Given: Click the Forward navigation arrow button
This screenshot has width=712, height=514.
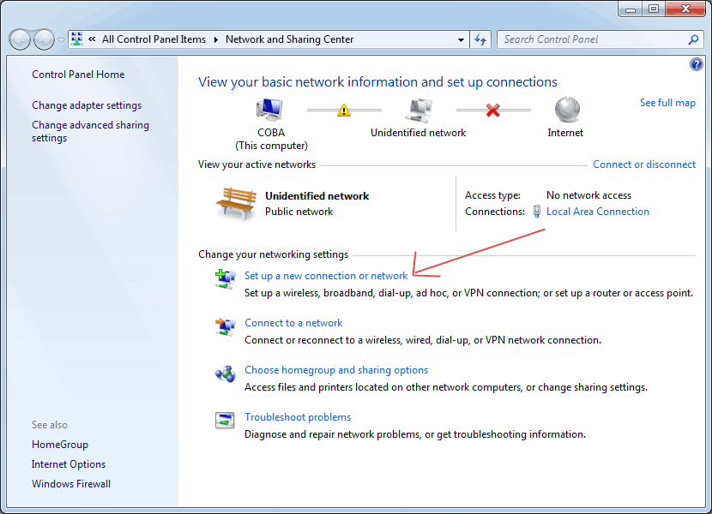Looking at the screenshot, I should pos(44,39).
